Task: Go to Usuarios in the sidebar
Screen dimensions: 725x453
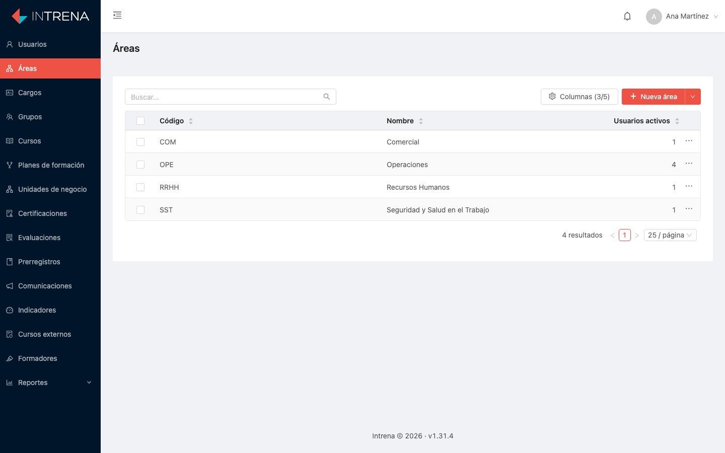Action: [x=50, y=44]
